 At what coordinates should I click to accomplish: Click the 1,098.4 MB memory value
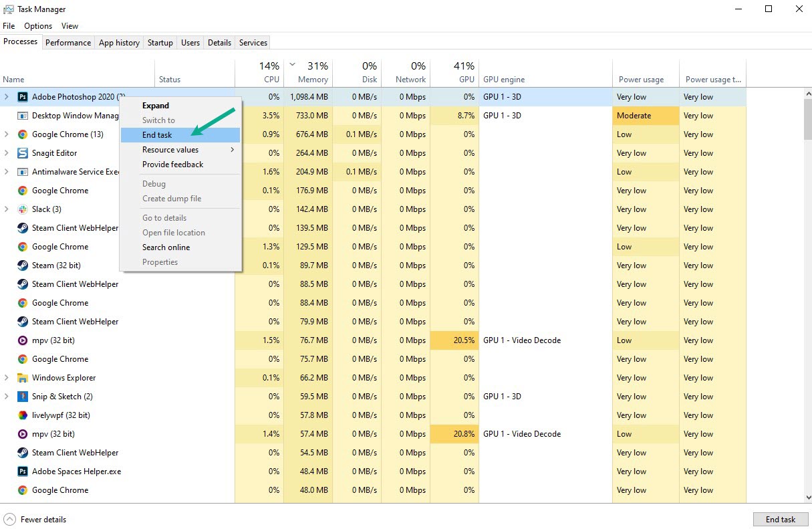click(309, 97)
